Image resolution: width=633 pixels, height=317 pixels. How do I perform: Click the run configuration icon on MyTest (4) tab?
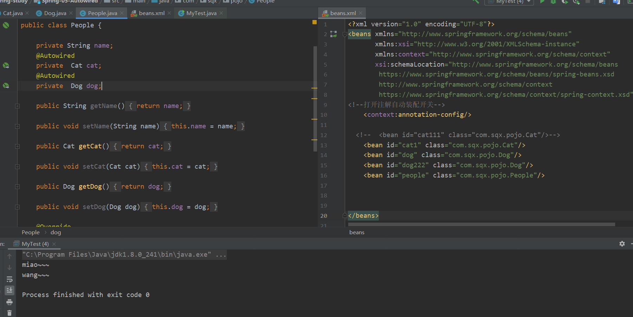(x=16, y=244)
